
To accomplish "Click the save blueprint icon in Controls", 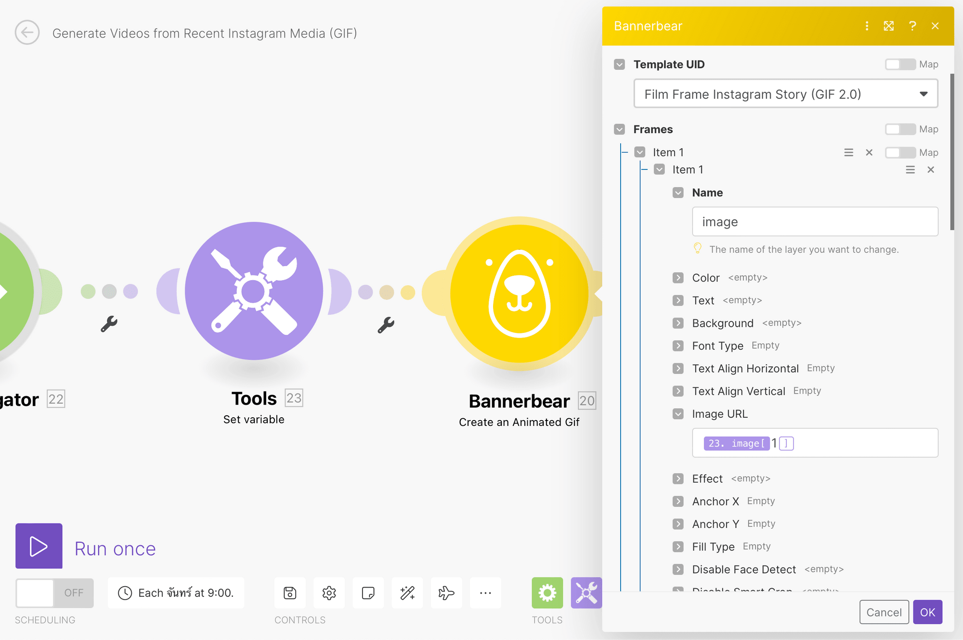I will coord(289,593).
